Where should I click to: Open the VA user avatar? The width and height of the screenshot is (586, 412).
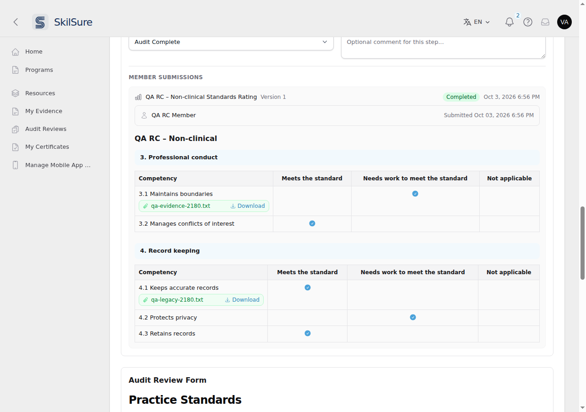[564, 22]
